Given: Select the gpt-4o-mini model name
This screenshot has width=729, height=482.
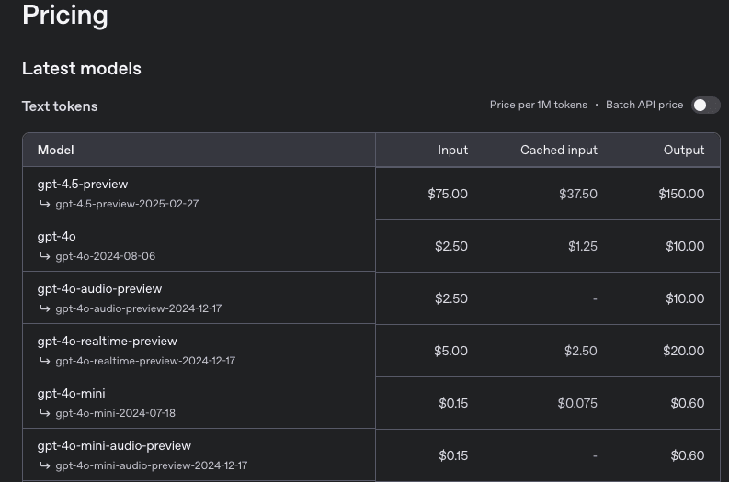Looking at the screenshot, I should pos(71,394).
